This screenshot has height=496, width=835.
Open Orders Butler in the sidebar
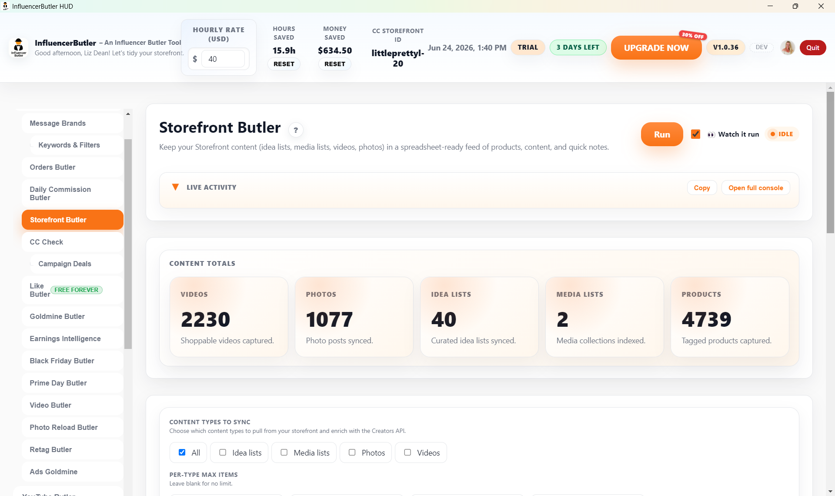coord(72,167)
